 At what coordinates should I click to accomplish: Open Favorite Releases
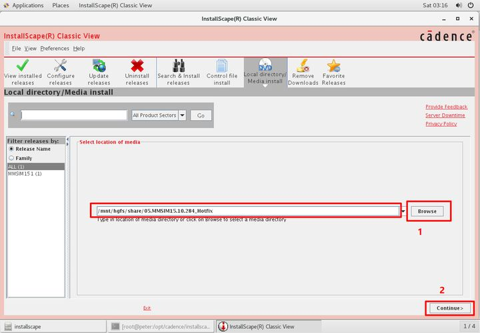pyautogui.click(x=333, y=73)
